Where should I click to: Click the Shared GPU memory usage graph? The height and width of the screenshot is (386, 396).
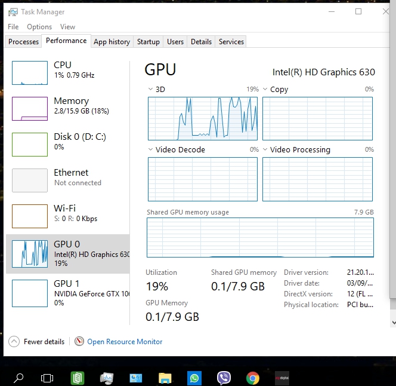[x=260, y=237]
